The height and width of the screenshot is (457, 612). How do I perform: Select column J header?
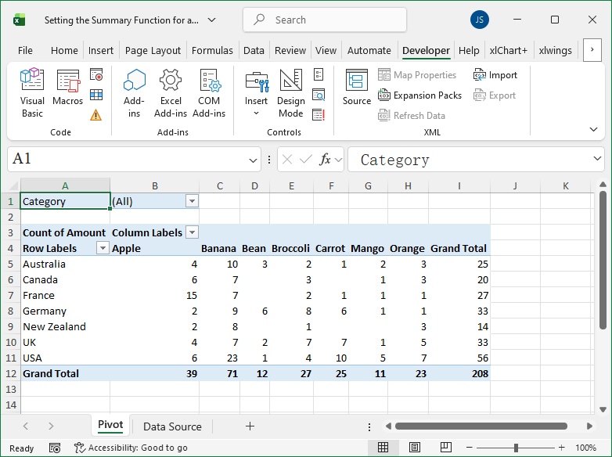click(515, 185)
